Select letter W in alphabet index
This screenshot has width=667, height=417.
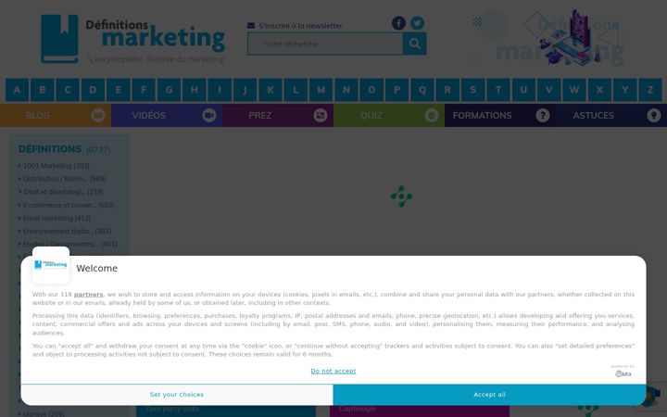574,90
